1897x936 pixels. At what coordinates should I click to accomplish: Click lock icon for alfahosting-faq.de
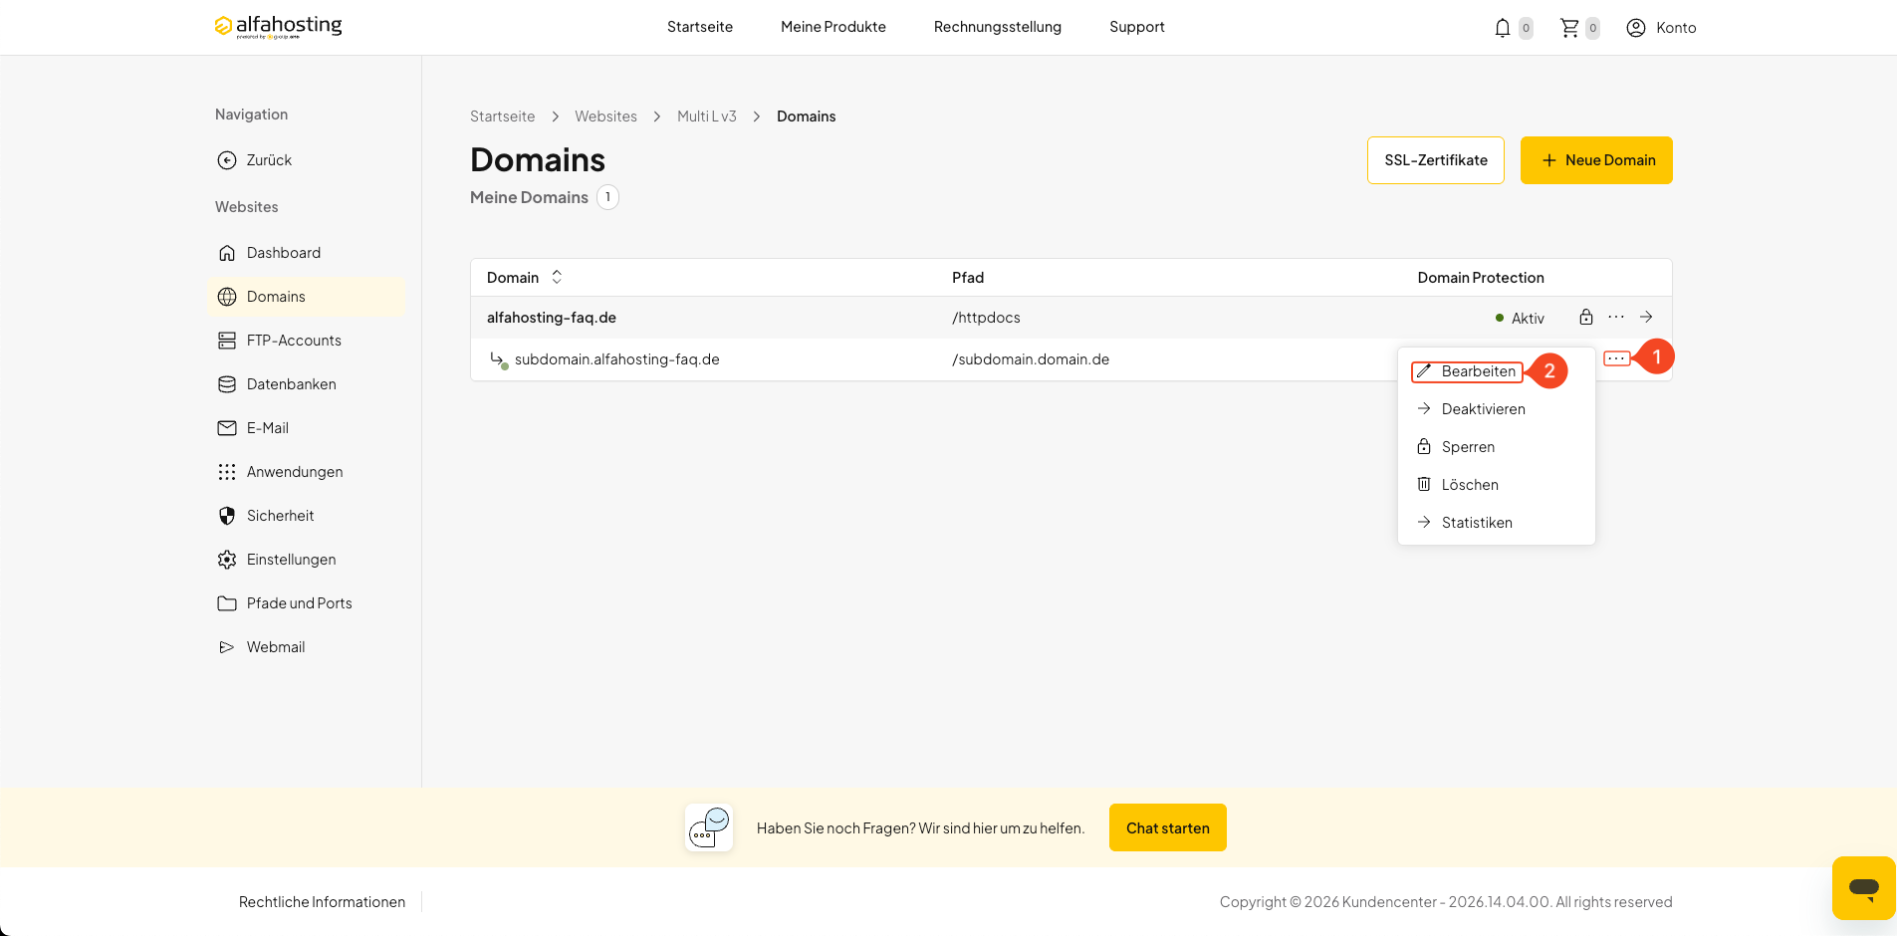[1586, 317]
